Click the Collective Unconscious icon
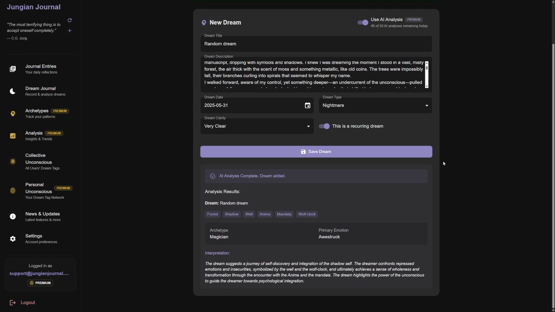 [13, 161]
